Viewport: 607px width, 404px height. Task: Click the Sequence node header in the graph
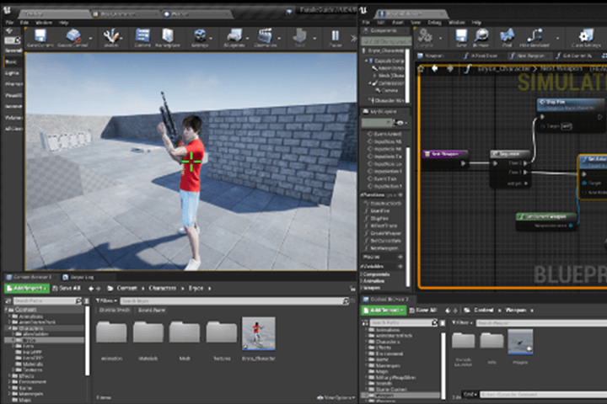pos(509,154)
